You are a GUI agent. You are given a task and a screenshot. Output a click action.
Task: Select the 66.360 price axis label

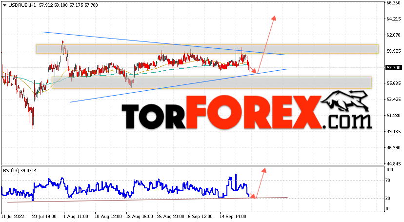point(394,3)
